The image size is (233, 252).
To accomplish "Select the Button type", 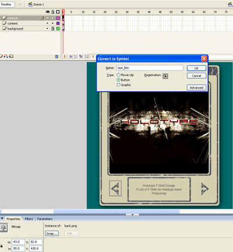I will [x=118, y=80].
